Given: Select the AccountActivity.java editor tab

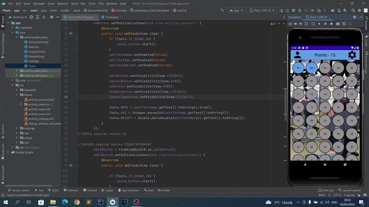Looking at the screenshot, I should (80, 17).
